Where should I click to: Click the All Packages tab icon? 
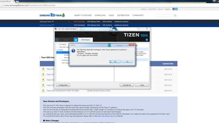point(76,40)
